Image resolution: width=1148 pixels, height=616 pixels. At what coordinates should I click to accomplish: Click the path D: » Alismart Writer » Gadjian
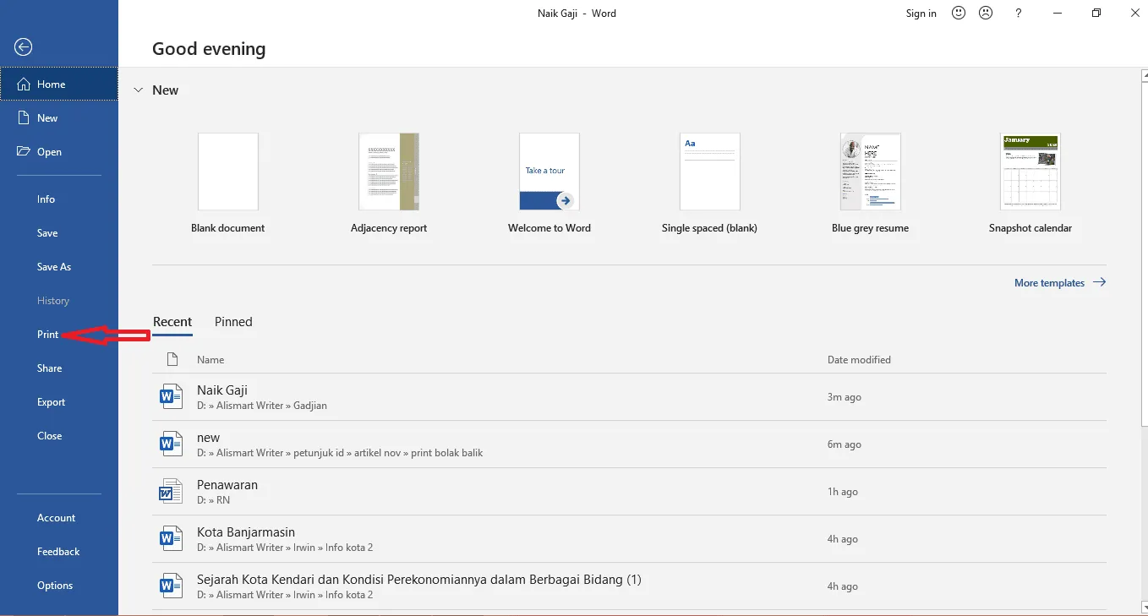[x=262, y=406]
